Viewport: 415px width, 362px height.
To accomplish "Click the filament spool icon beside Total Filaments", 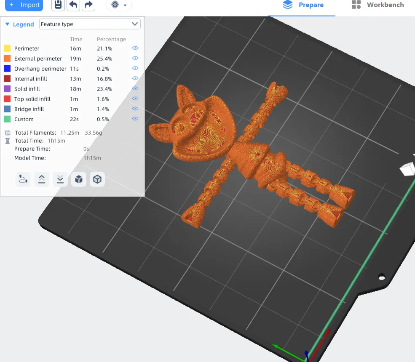I will pyautogui.click(x=8, y=133).
